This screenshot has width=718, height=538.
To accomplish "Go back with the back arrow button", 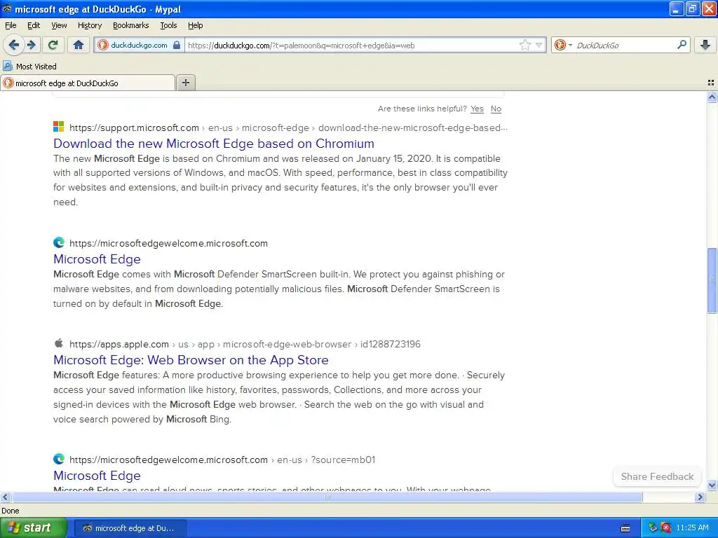I will tap(13, 45).
